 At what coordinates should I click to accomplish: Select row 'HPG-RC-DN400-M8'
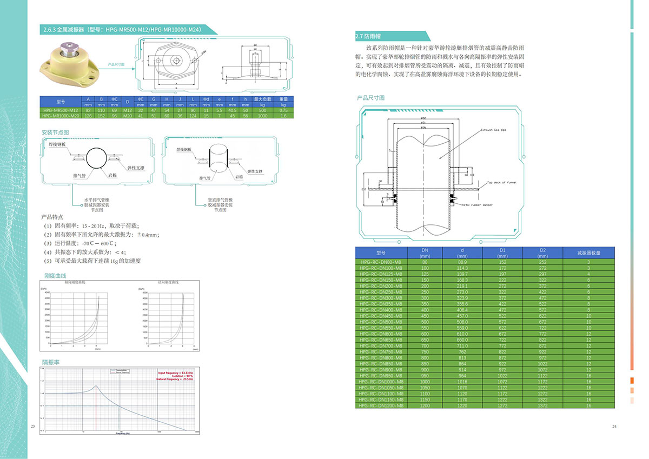coord(485,310)
